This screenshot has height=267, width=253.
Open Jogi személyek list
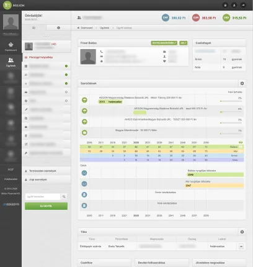point(47,179)
